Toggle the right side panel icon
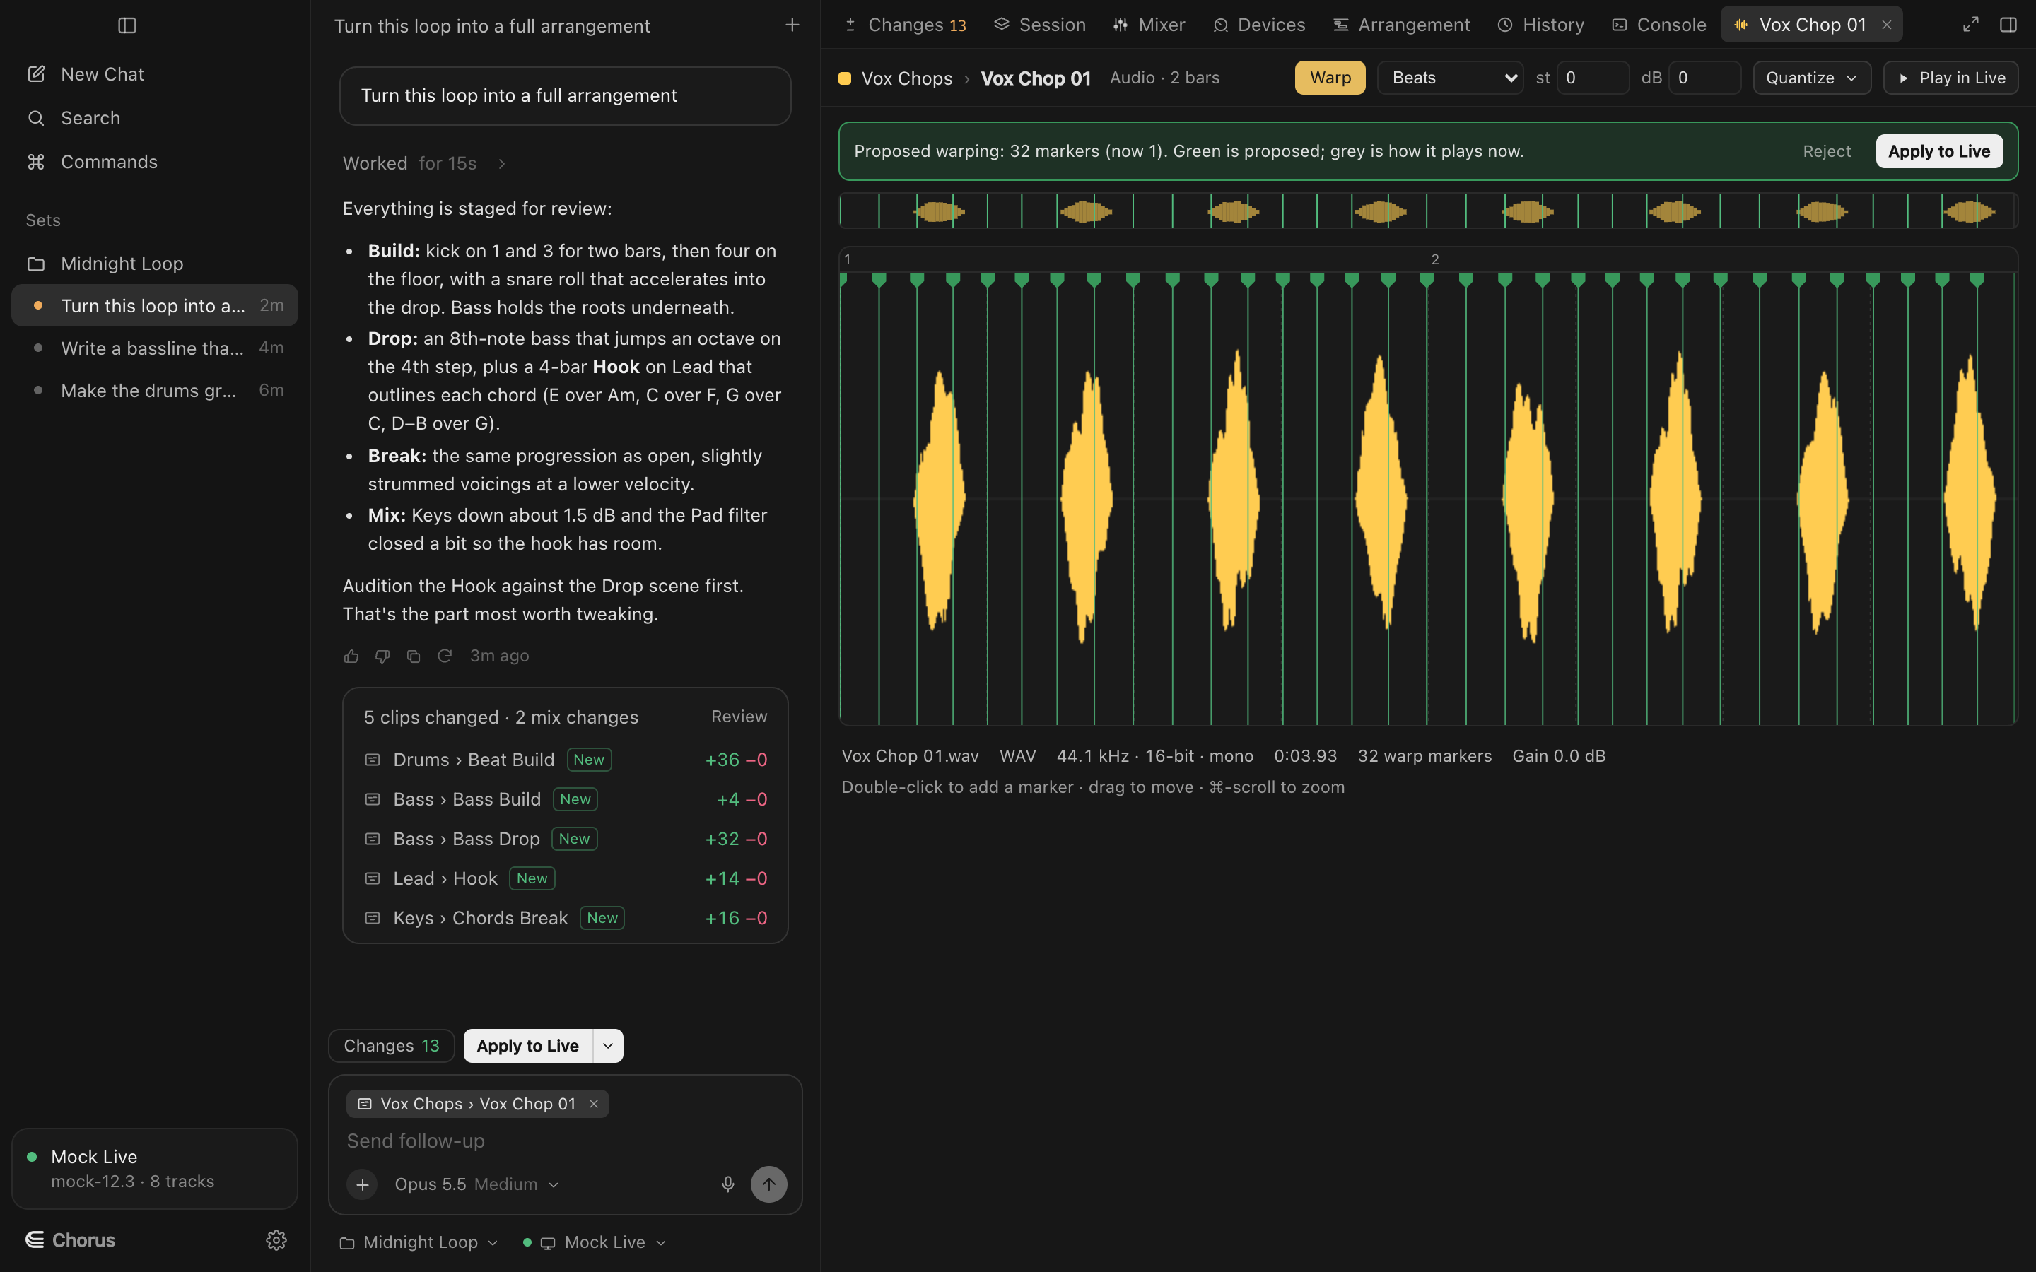 click(2008, 25)
